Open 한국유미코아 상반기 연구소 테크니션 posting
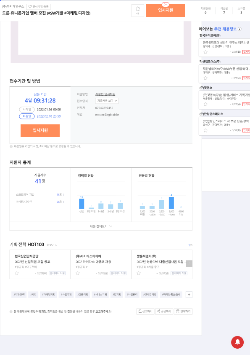The image size is (250, 355). 226,43
